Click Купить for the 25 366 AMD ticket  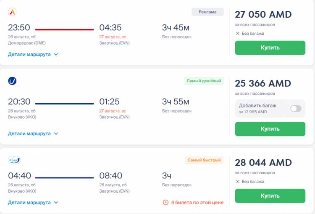(x=270, y=129)
